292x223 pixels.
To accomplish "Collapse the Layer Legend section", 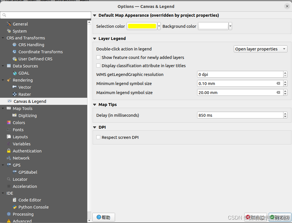I will (95, 39).
